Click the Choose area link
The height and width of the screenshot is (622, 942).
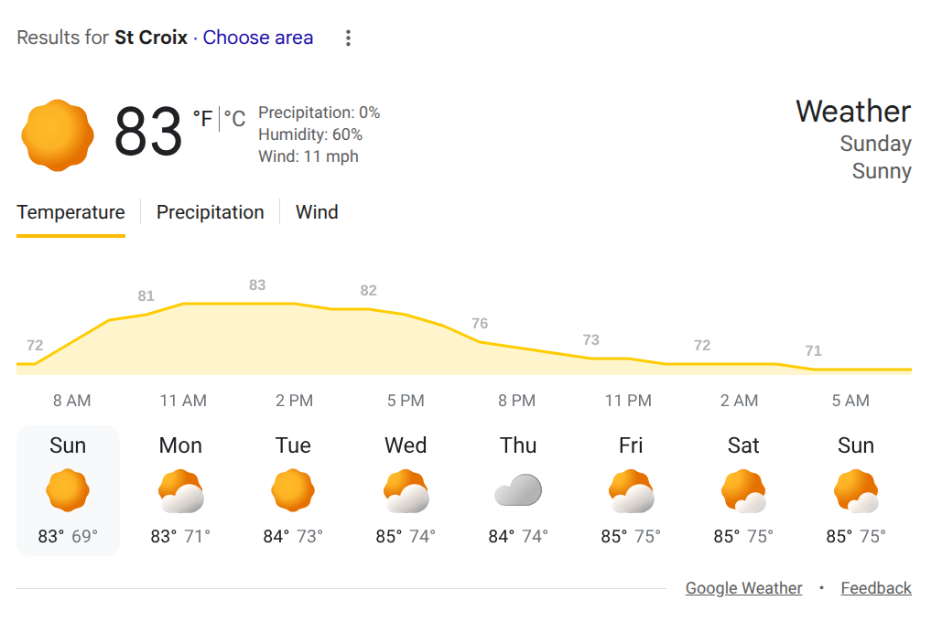click(x=258, y=38)
